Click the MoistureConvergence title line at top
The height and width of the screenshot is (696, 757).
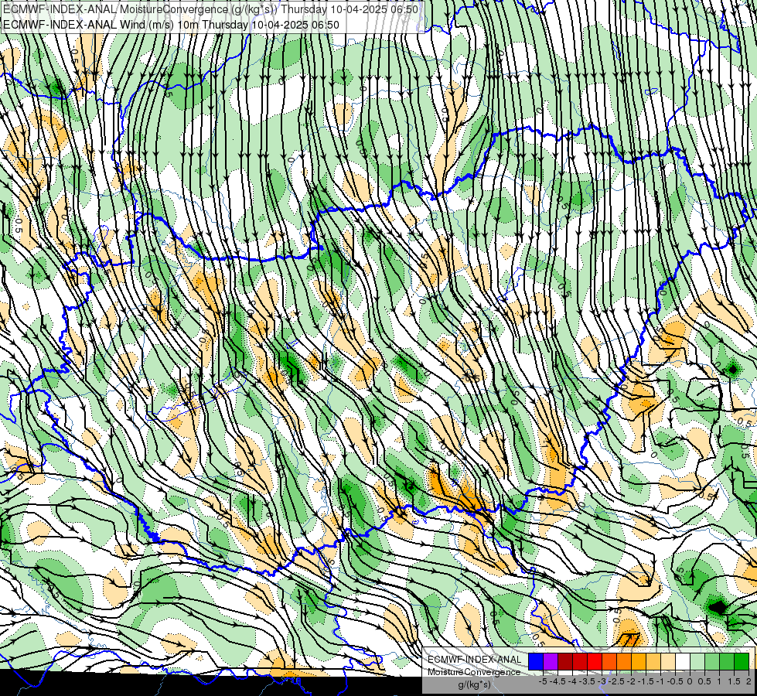tap(210, 9)
